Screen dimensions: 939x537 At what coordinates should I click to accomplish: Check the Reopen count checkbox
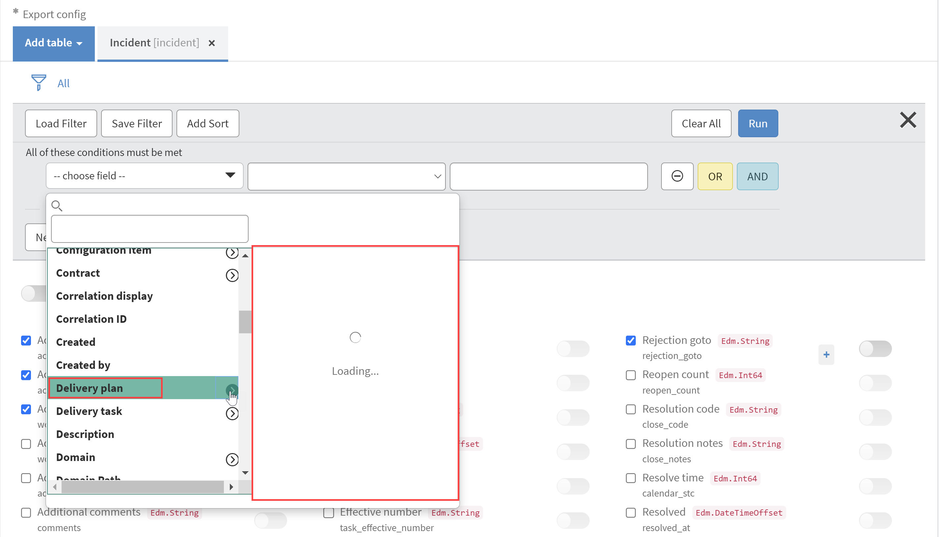click(x=631, y=375)
